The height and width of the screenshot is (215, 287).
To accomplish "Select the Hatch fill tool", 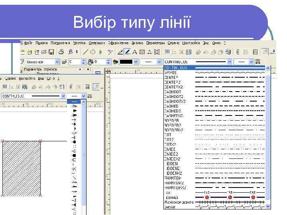I will point(142,52).
